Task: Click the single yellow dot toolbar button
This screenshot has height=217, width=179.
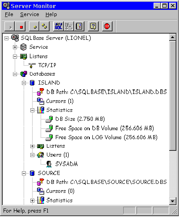Action: 34,26
